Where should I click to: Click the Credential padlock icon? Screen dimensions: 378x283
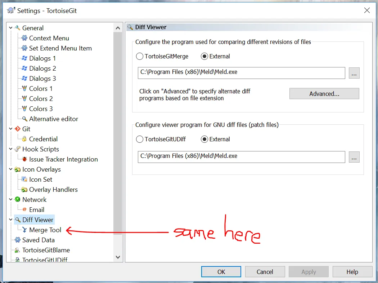24,139
